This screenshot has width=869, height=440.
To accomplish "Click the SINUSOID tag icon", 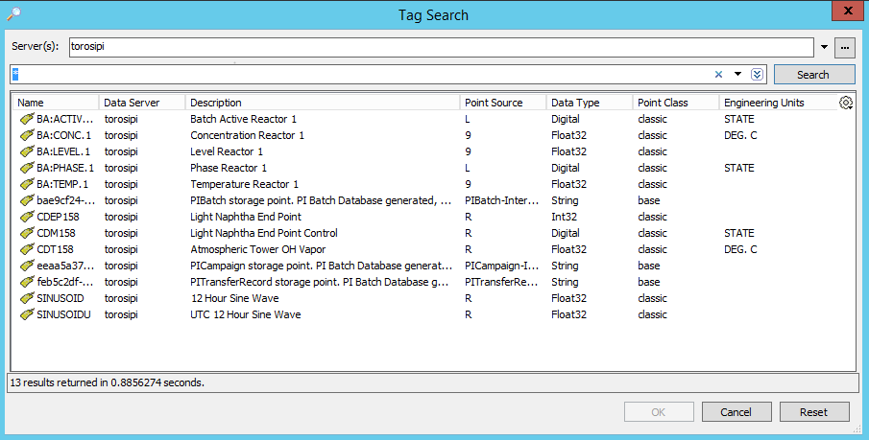I will [x=27, y=298].
